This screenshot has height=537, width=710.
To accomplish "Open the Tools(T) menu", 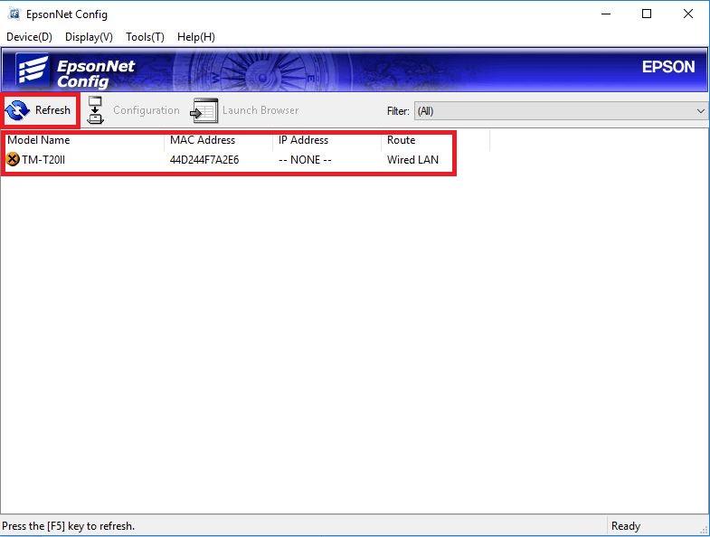I will click(145, 37).
